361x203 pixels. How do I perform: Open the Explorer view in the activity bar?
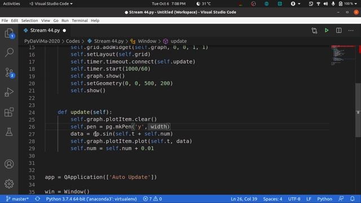coord(9,33)
